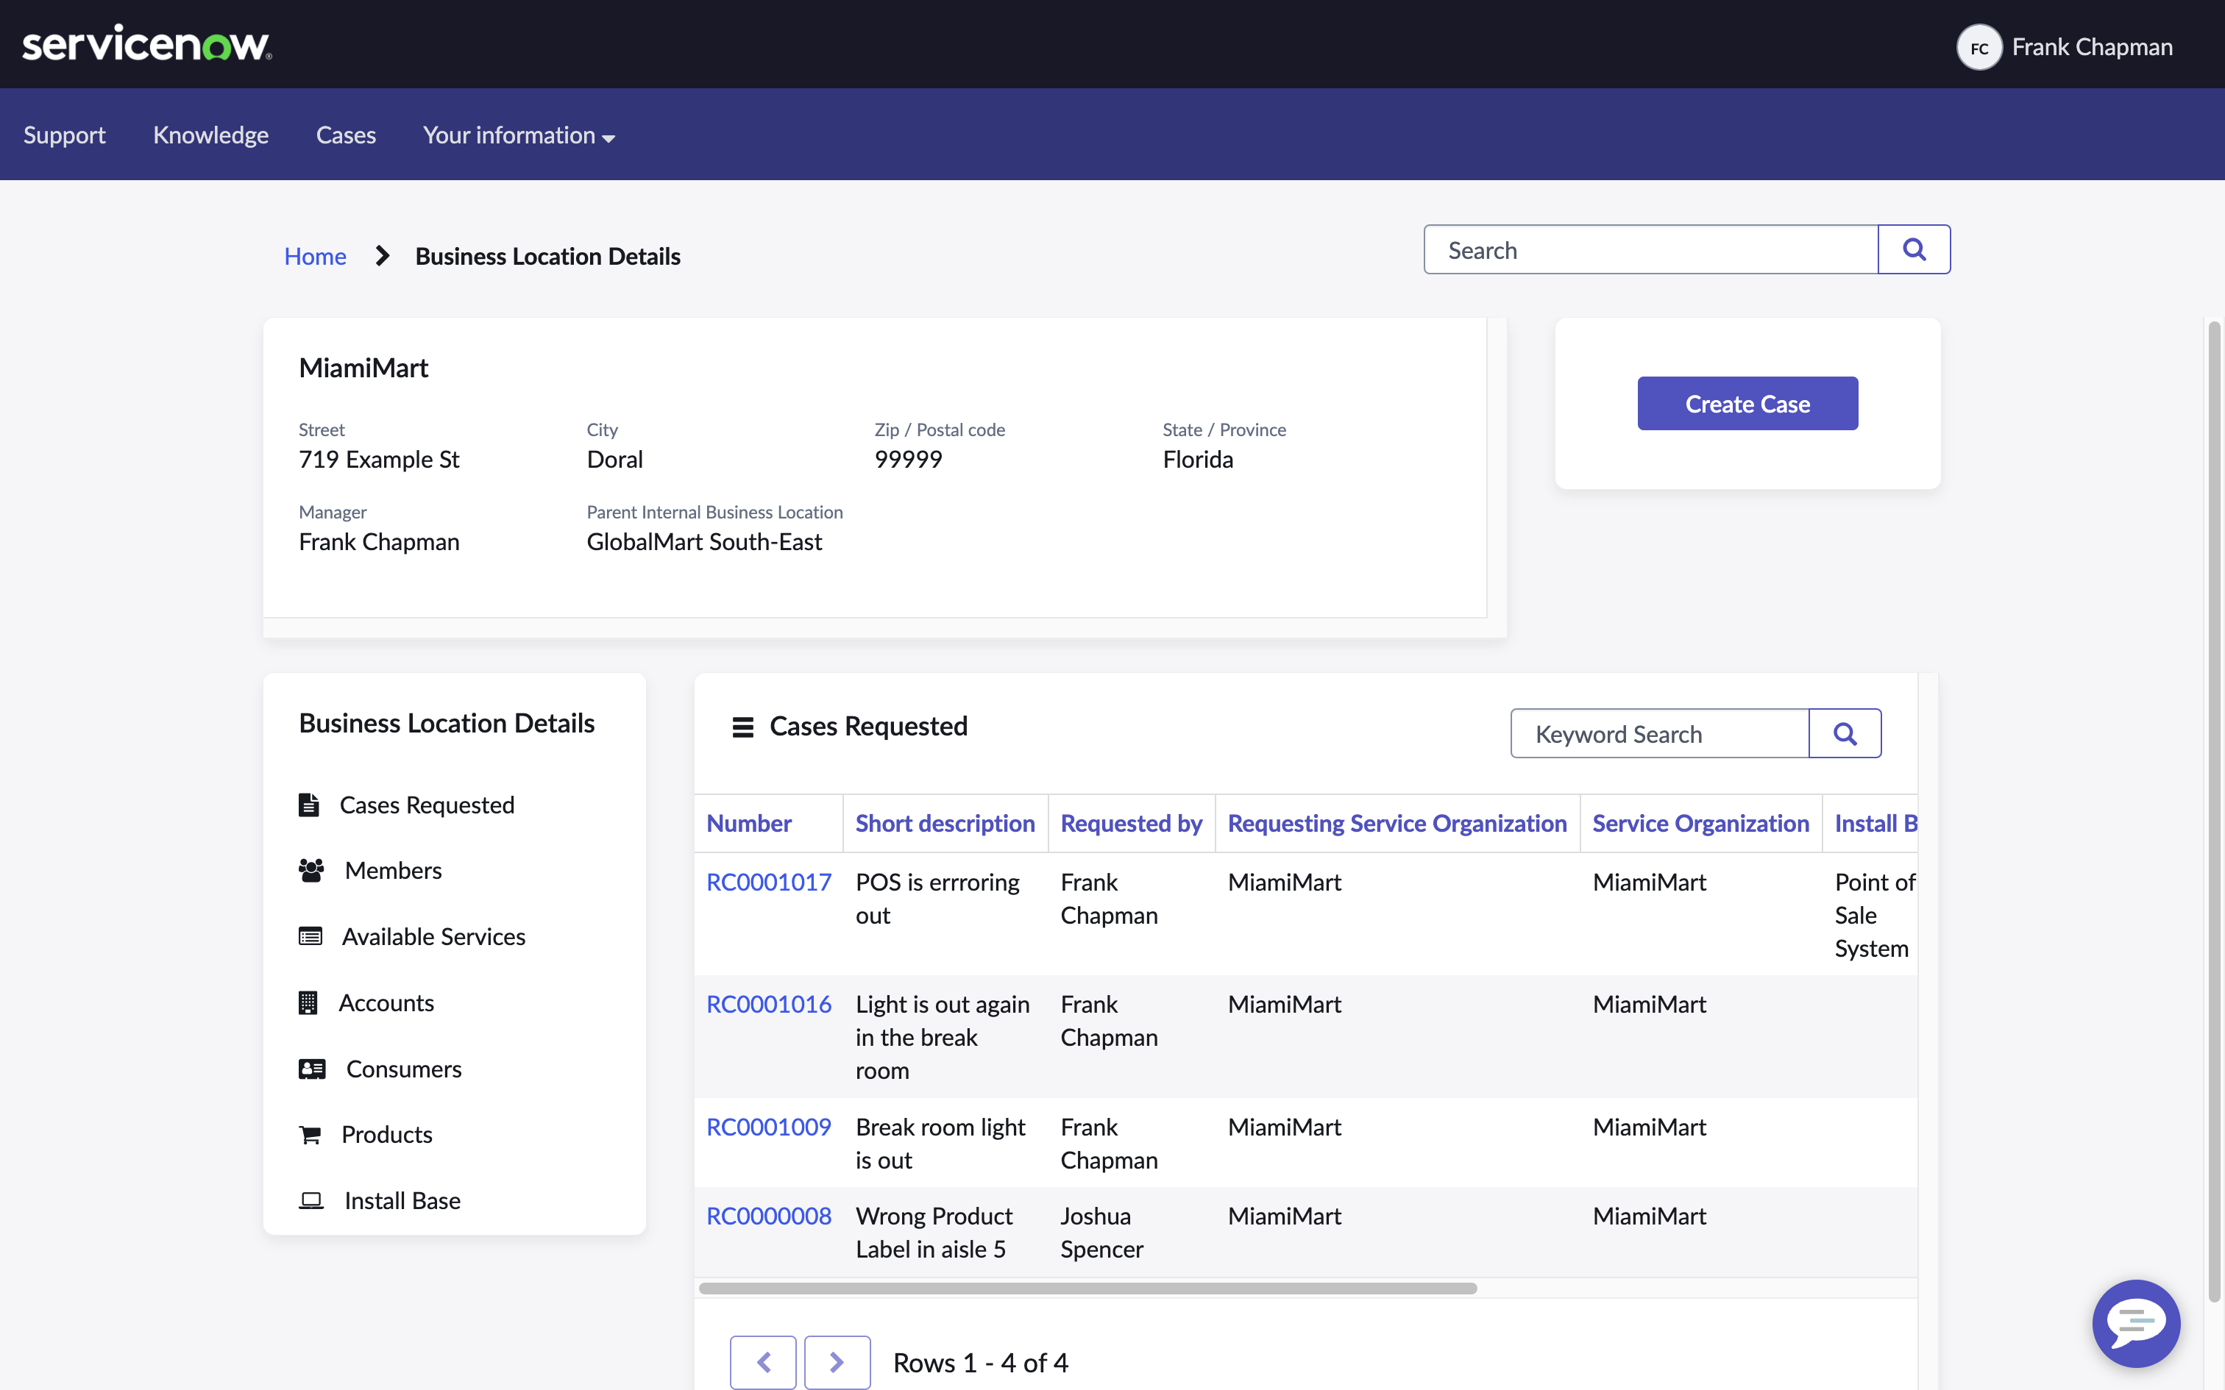Image resolution: width=2225 pixels, height=1390 pixels.
Task: Click the breadcrumb chevron separator
Action: 383,256
